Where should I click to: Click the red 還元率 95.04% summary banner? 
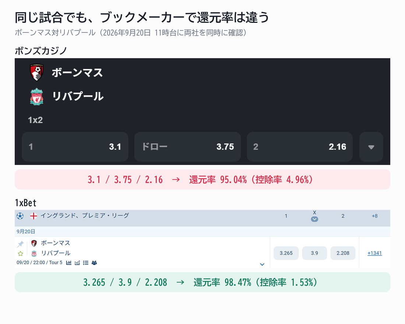pos(202,179)
